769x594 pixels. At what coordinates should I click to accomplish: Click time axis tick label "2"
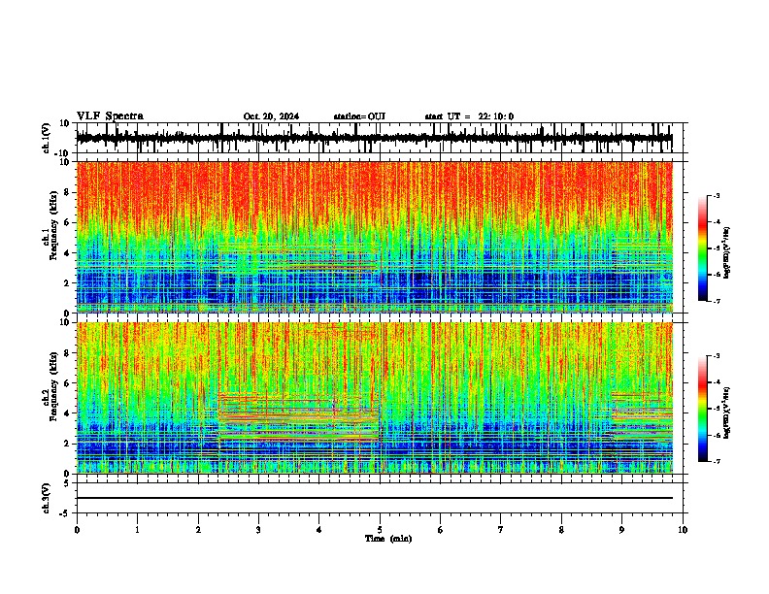(x=198, y=530)
